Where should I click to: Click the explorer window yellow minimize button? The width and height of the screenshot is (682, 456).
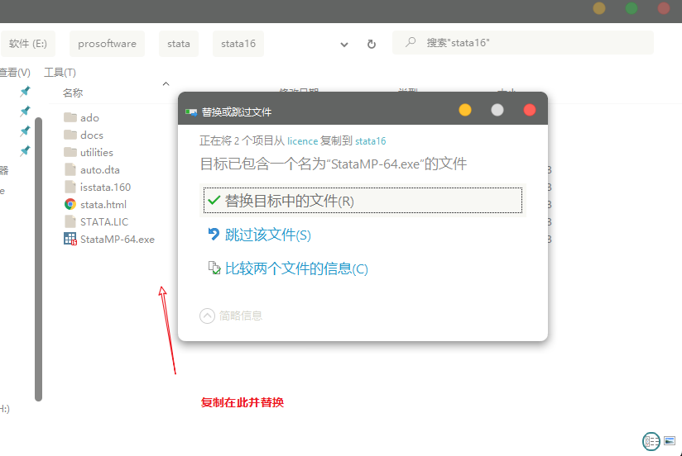click(599, 7)
